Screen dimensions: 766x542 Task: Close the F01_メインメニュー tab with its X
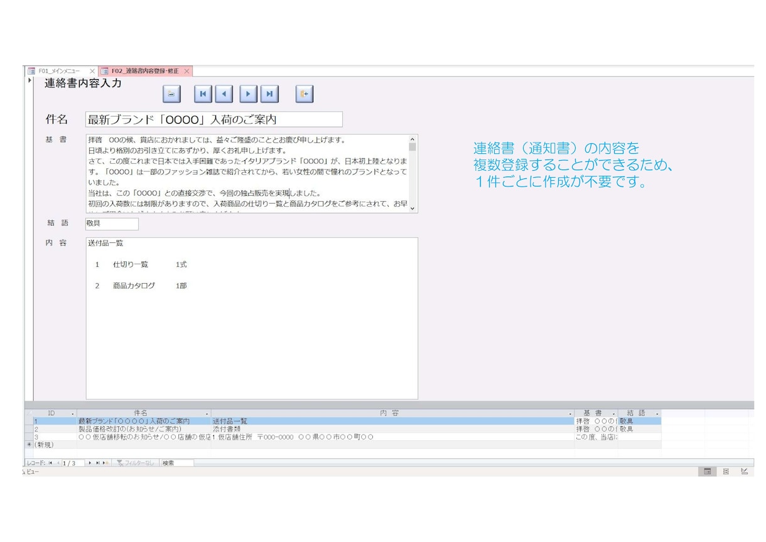pos(92,71)
